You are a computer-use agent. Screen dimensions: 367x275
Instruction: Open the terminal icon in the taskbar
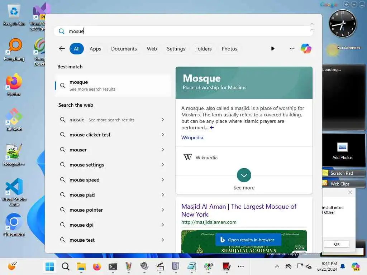click(113, 266)
